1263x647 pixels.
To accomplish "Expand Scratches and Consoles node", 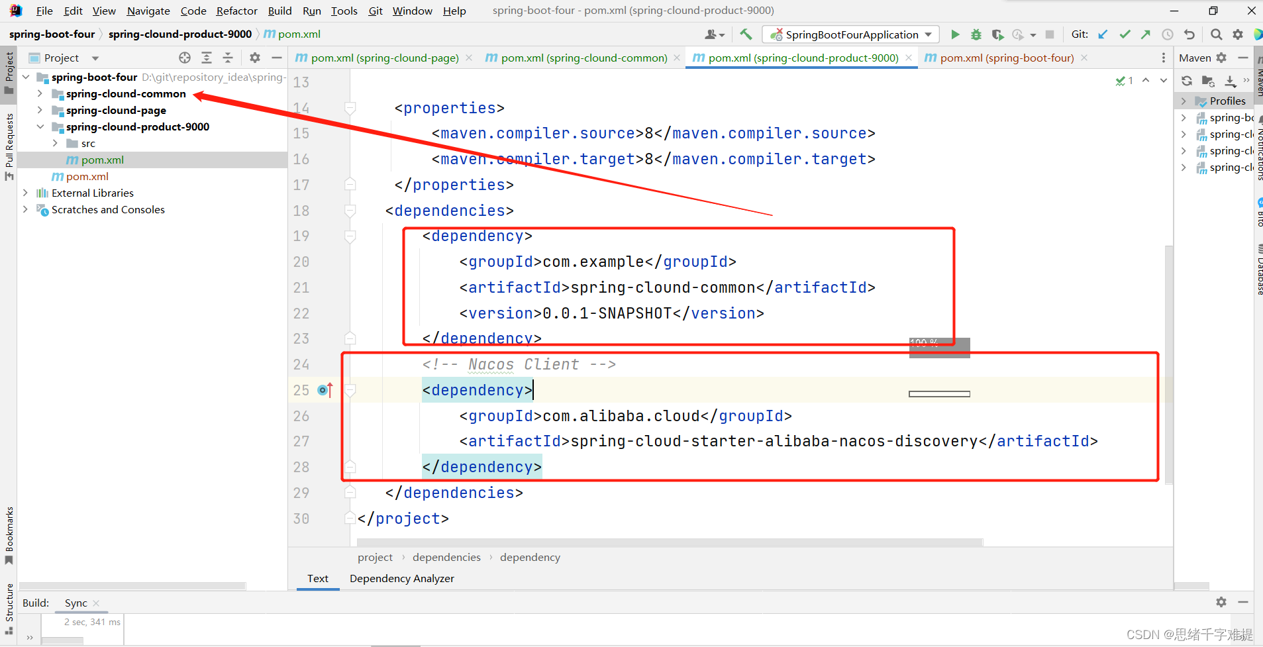I will 26,209.
